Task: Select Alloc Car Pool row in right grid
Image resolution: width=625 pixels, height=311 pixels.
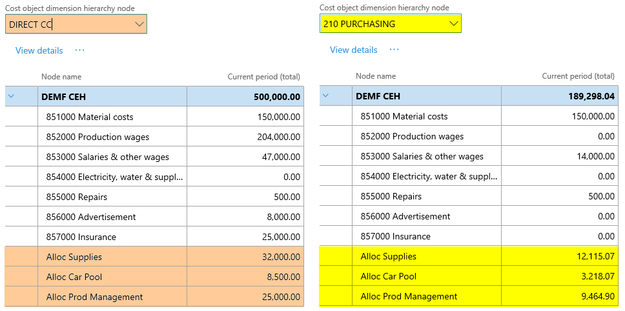Action: [x=388, y=276]
